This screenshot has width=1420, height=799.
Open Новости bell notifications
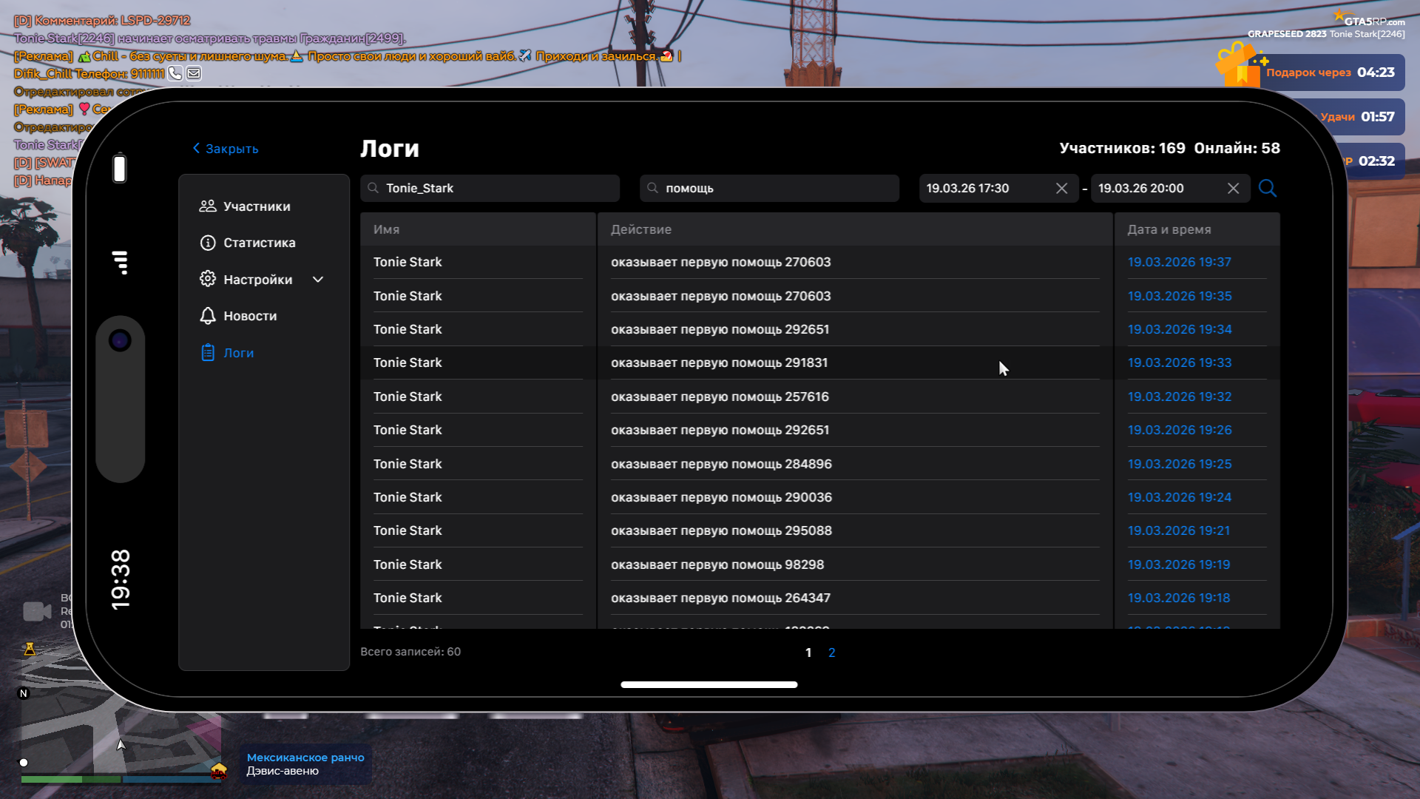click(249, 316)
